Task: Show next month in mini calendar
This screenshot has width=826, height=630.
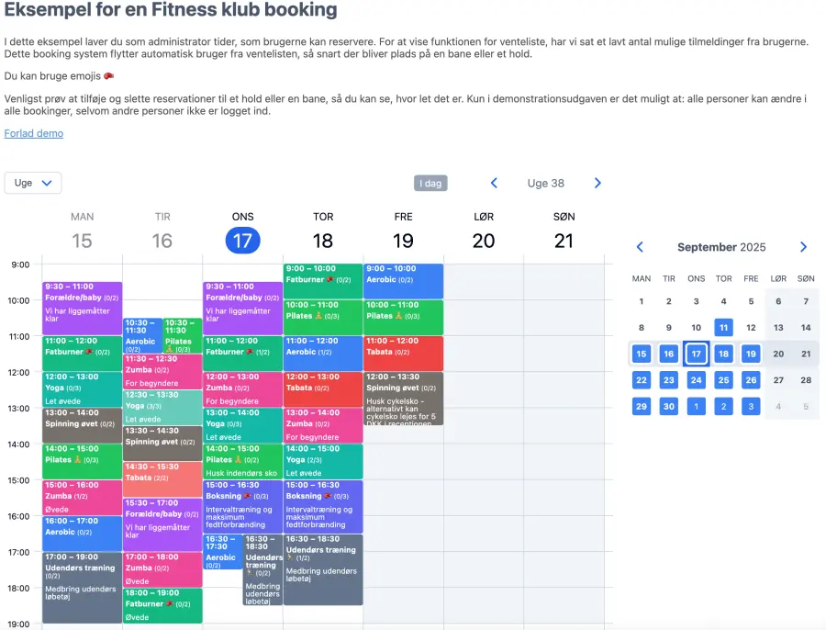Action: [804, 247]
